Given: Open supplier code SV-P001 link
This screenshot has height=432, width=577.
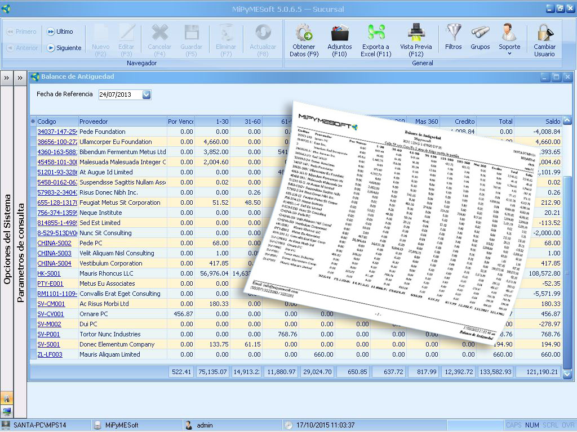Looking at the screenshot, I should 48,334.
